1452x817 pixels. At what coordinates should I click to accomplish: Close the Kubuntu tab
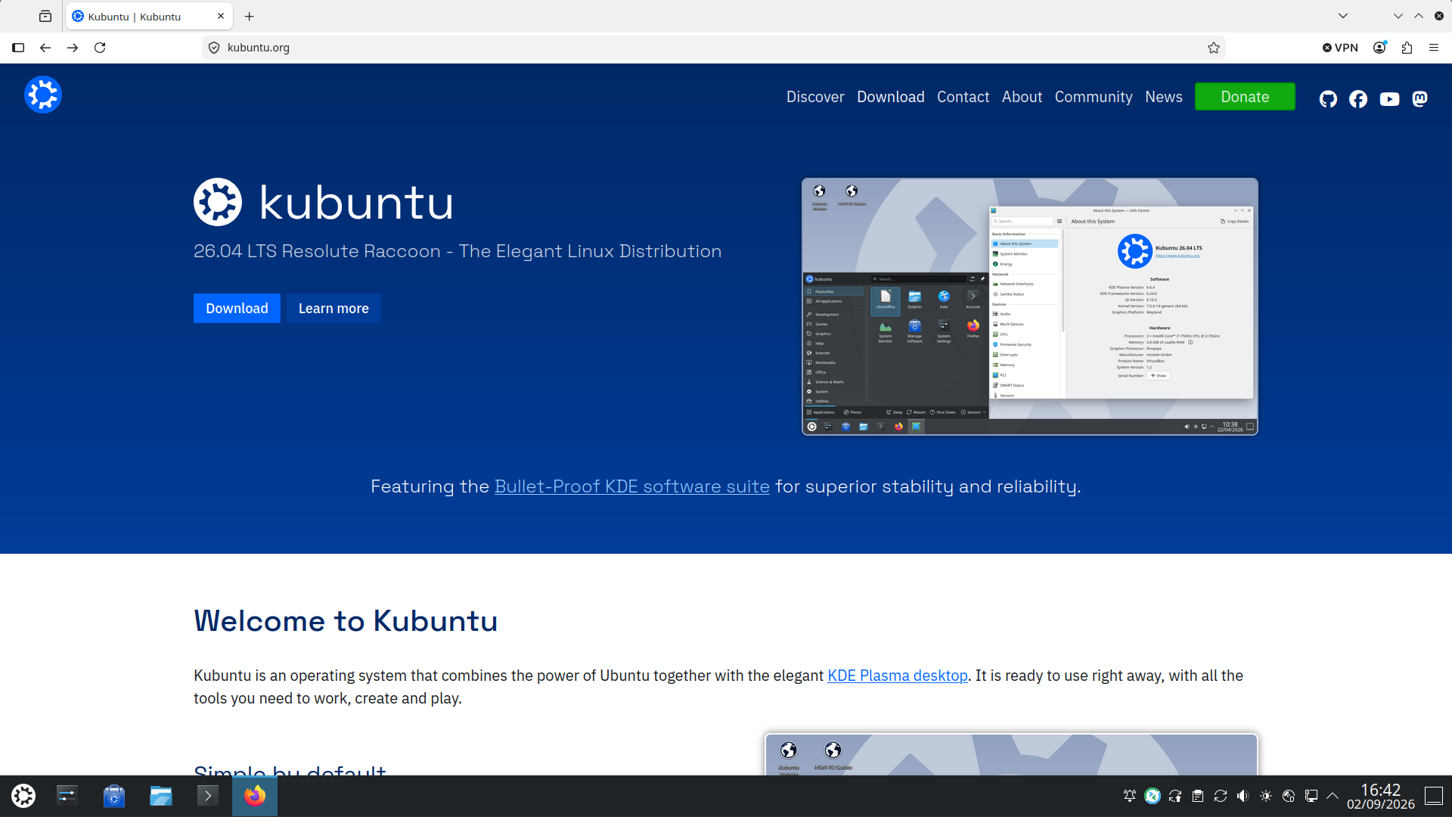(221, 16)
